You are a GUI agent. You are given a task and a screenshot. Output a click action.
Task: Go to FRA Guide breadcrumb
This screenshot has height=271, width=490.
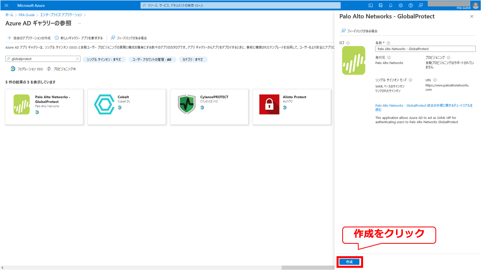(27, 15)
